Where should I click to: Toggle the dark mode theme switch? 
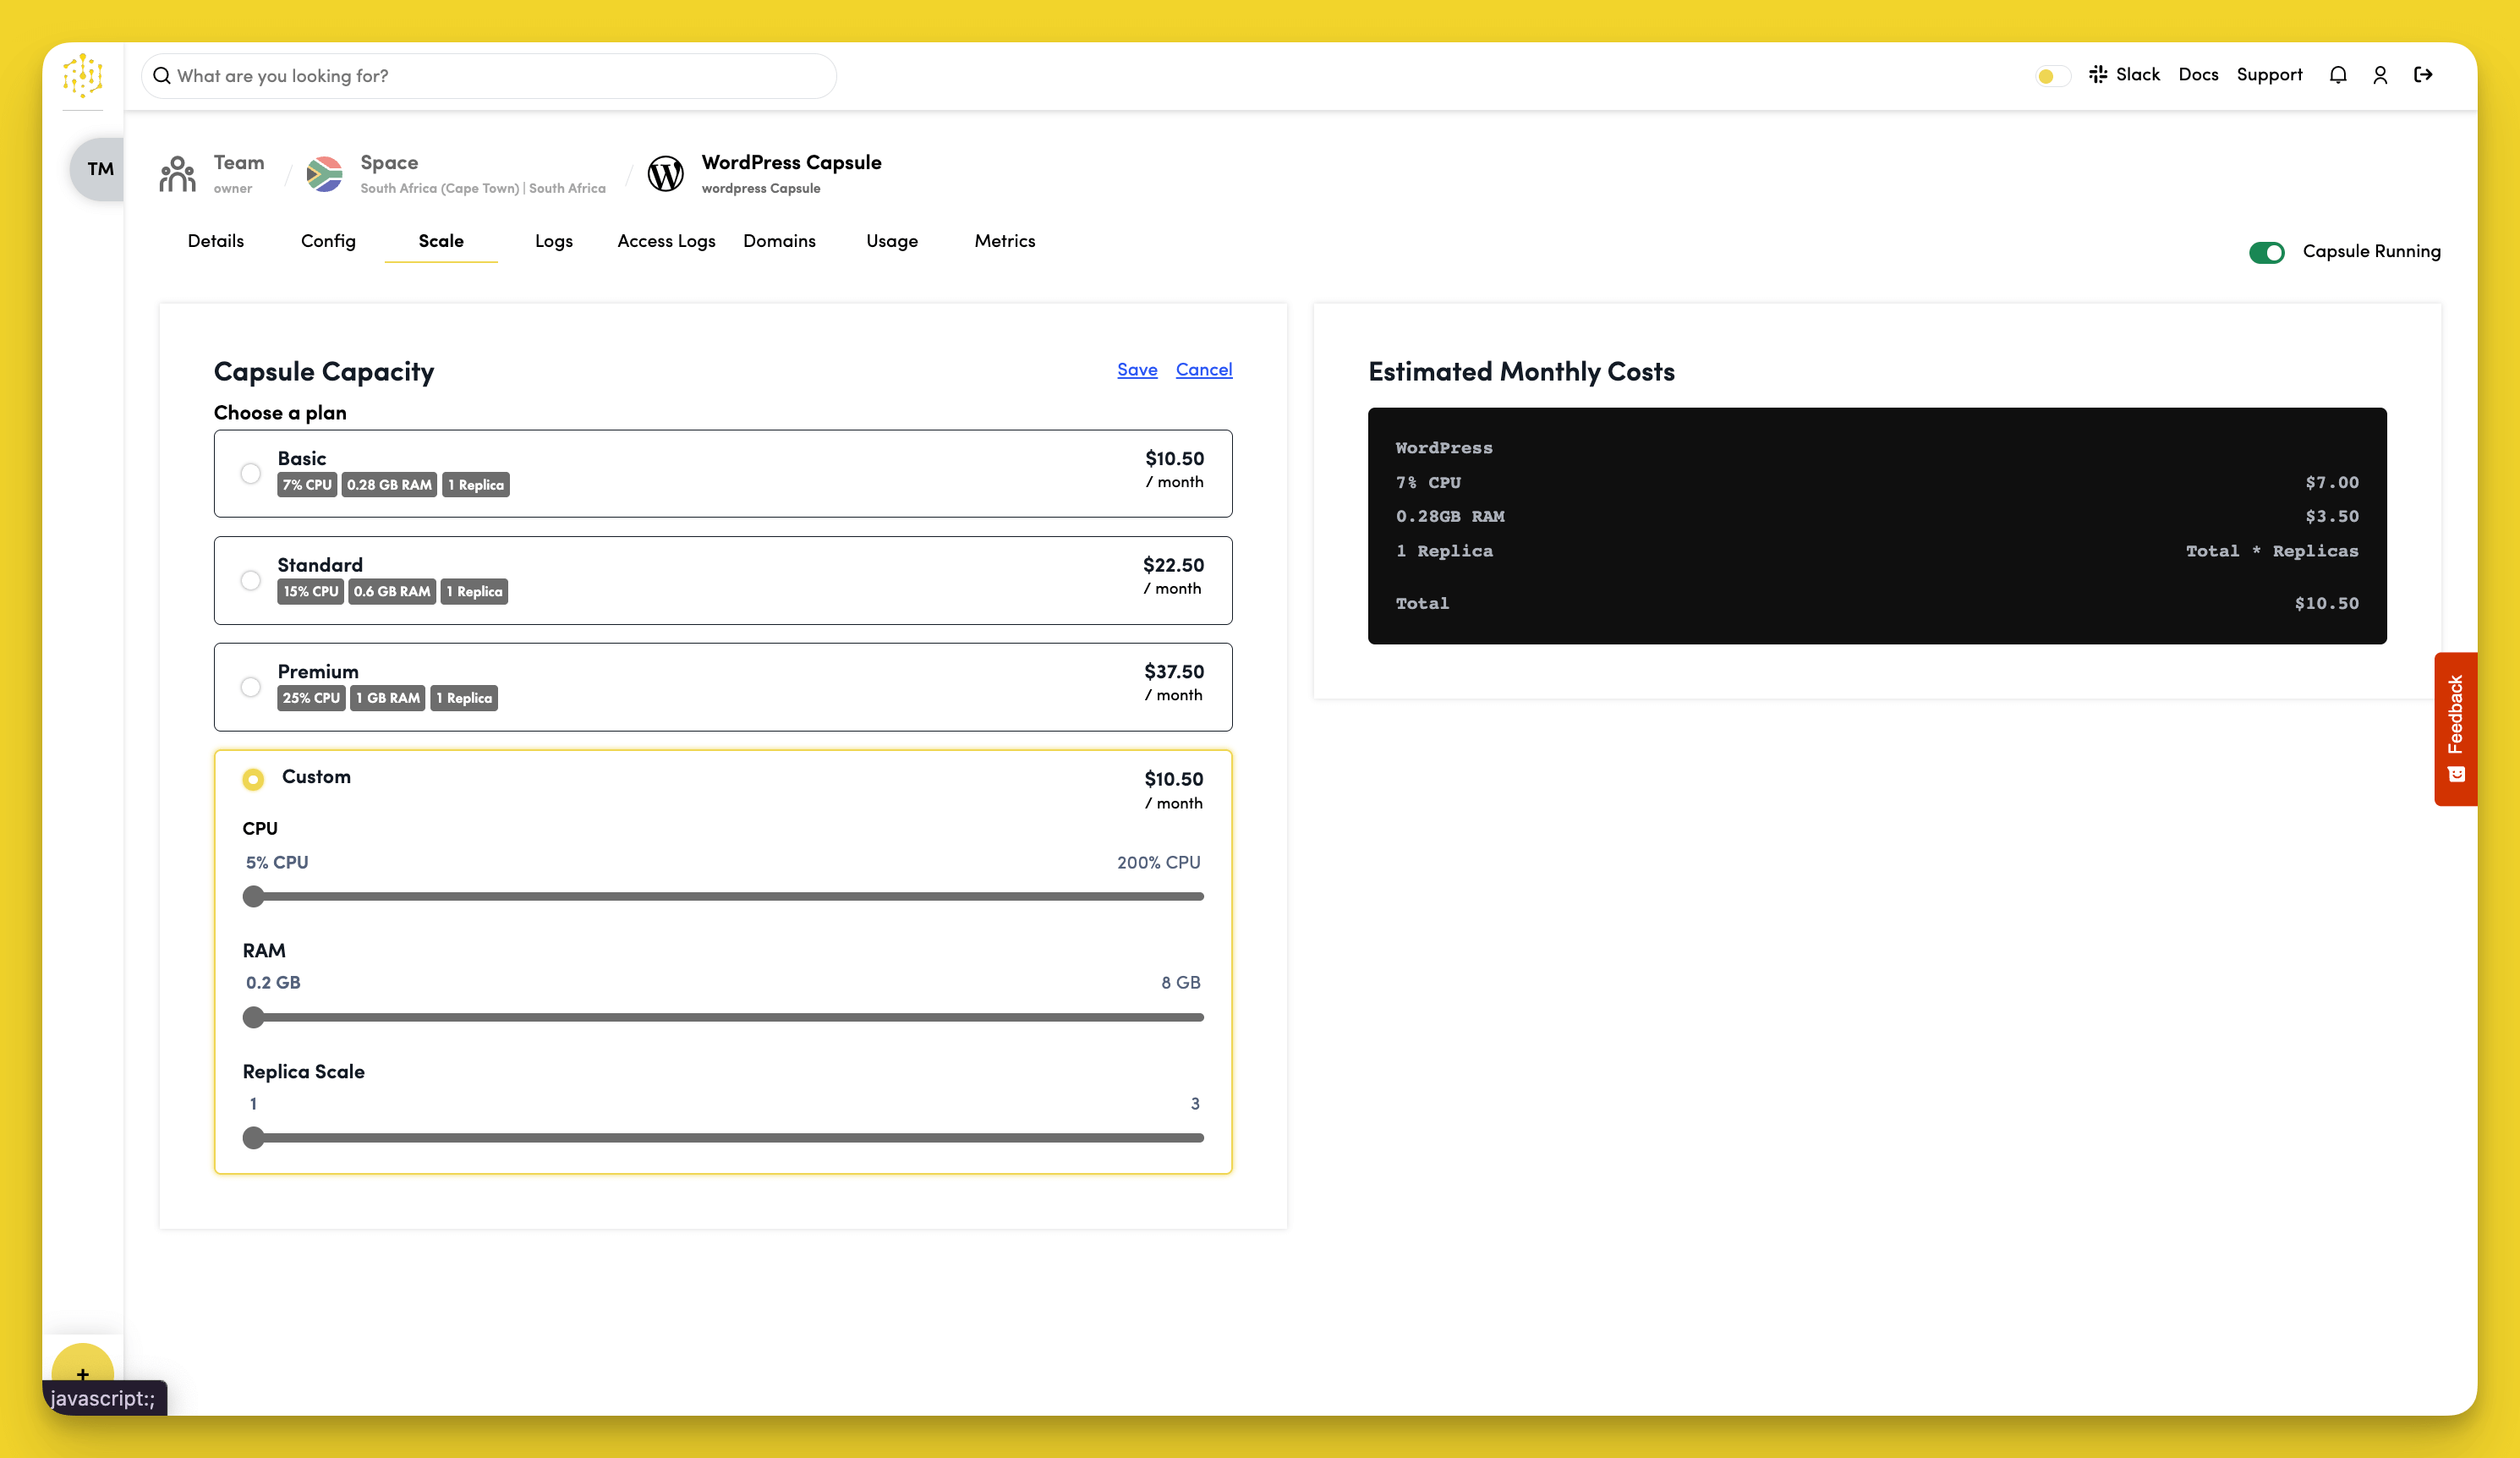[2051, 76]
